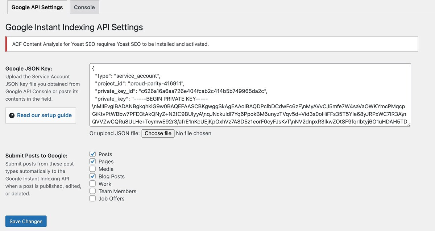Click the "type": "service_account" line
The height and width of the screenshot is (231, 435).
tap(128, 76)
